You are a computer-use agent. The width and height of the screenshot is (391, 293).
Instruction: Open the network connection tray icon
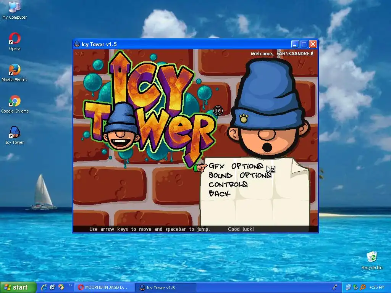pyautogui.click(x=348, y=288)
